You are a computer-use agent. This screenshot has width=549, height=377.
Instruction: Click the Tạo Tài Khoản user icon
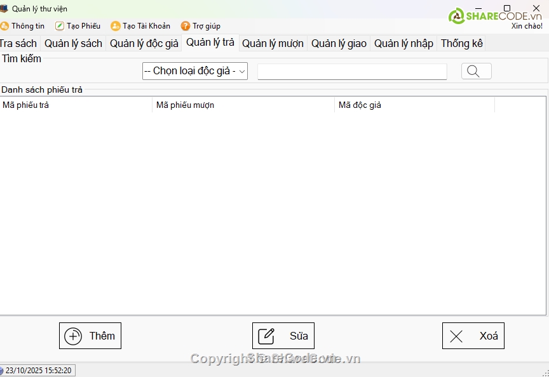115,26
